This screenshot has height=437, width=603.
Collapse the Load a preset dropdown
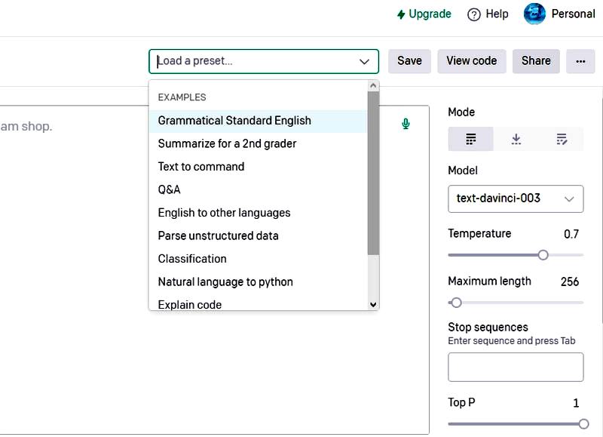365,61
